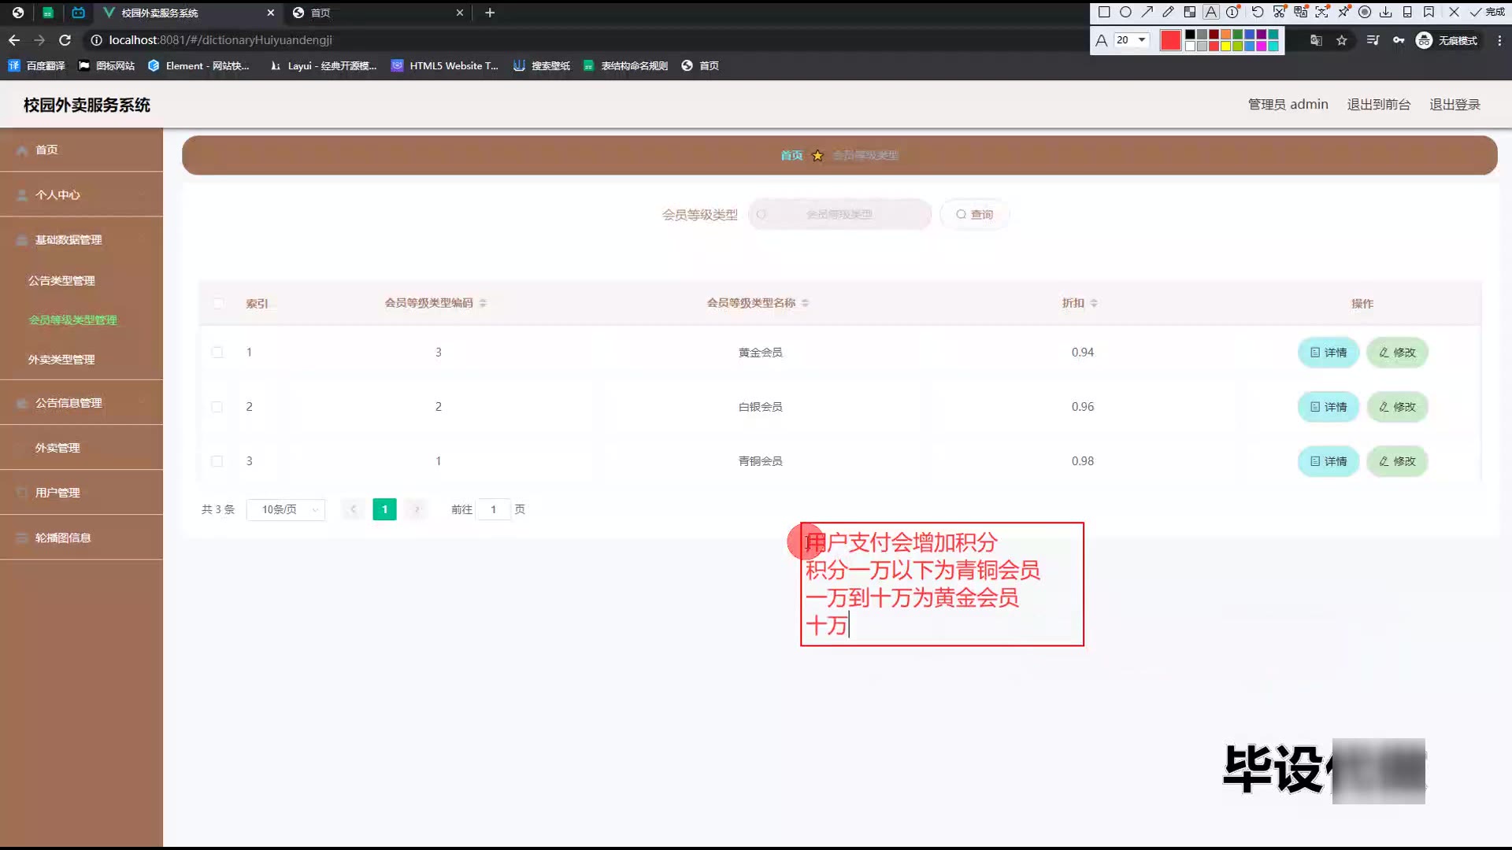
Task: Switch to the 首页 browser tab
Action: coord(378,13)
